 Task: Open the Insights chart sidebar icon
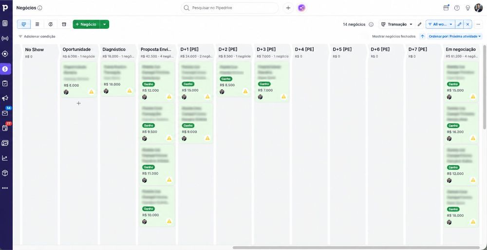click(5, 158)
